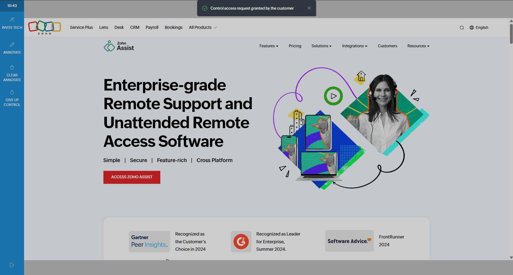The height and width of the screenshot is (275, 513).
Task: Dismiss the control access notification
Action: tap(309, 8)
